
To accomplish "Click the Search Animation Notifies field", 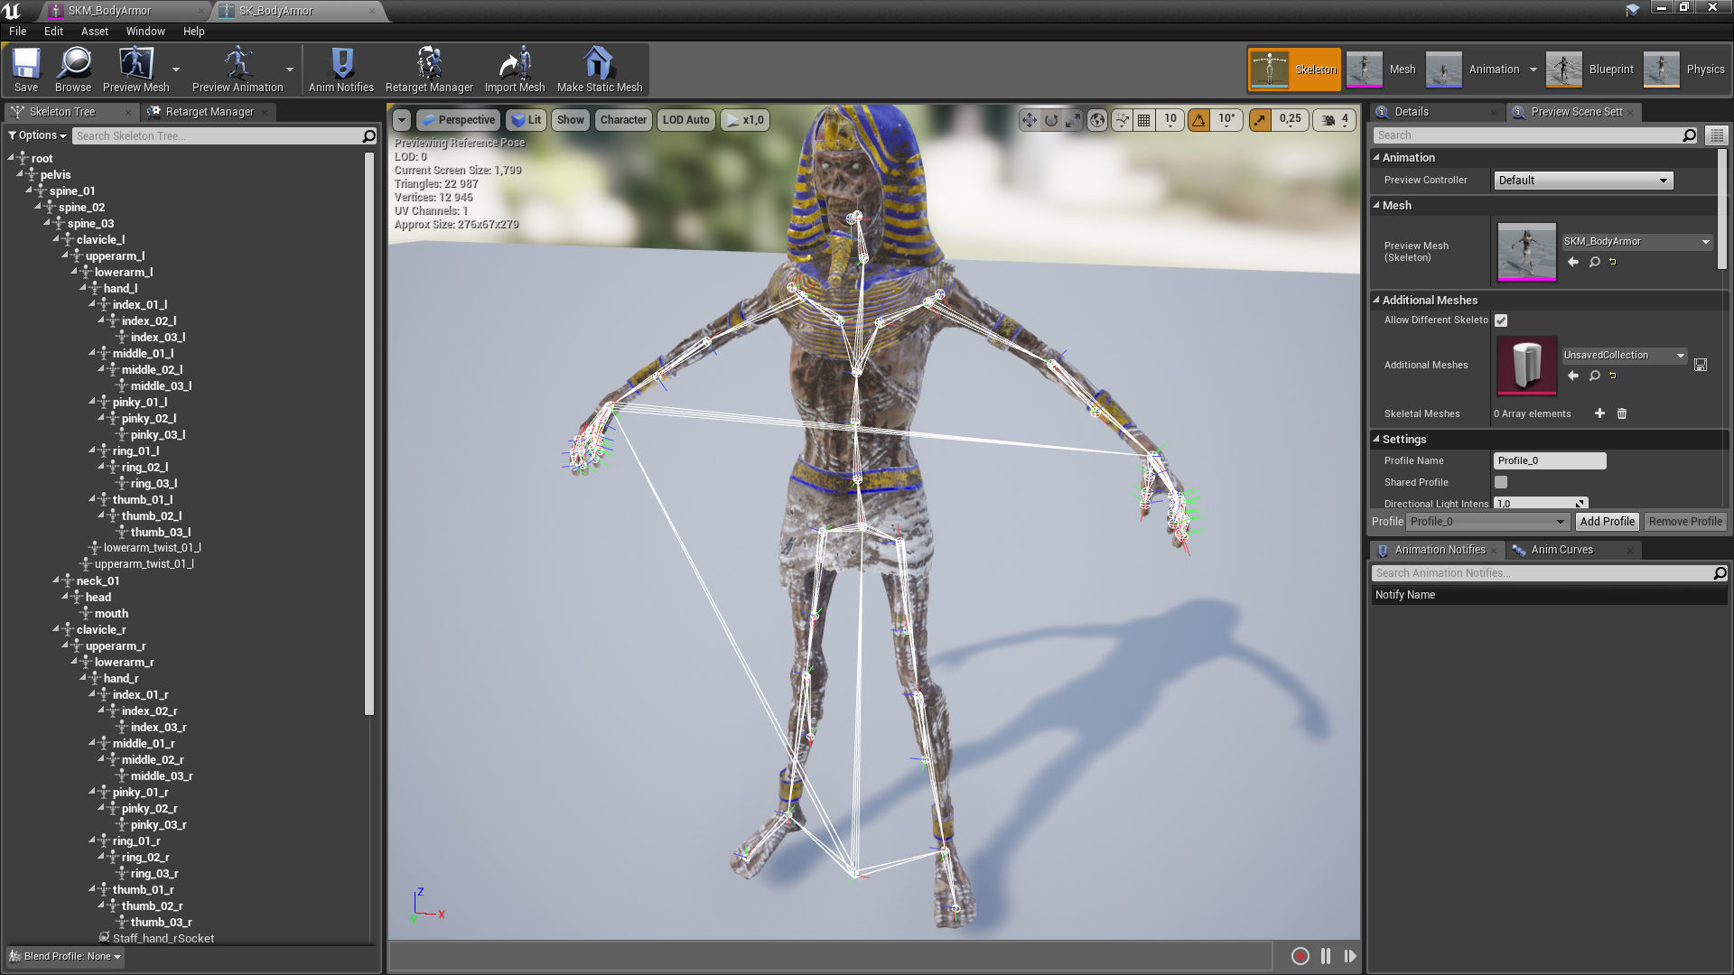I will coord(1543,573).
